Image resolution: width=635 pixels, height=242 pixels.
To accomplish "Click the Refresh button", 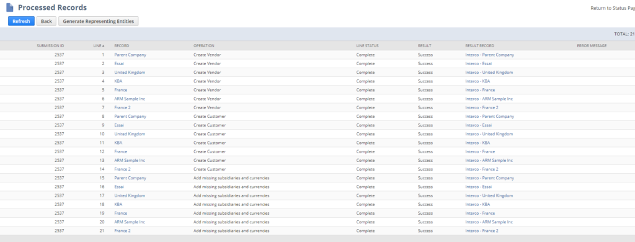I will pyautogui.click(x=21, y=21).
